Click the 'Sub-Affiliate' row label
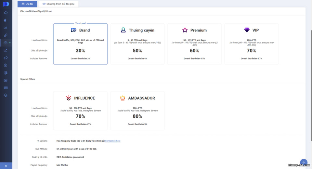Image resolution: width=312 pixels, height=169 pixels. pos(41,149)
